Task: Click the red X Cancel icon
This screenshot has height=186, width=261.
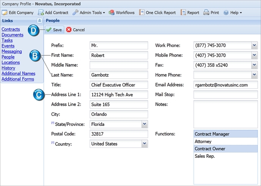Action: (x=69, y=30)
